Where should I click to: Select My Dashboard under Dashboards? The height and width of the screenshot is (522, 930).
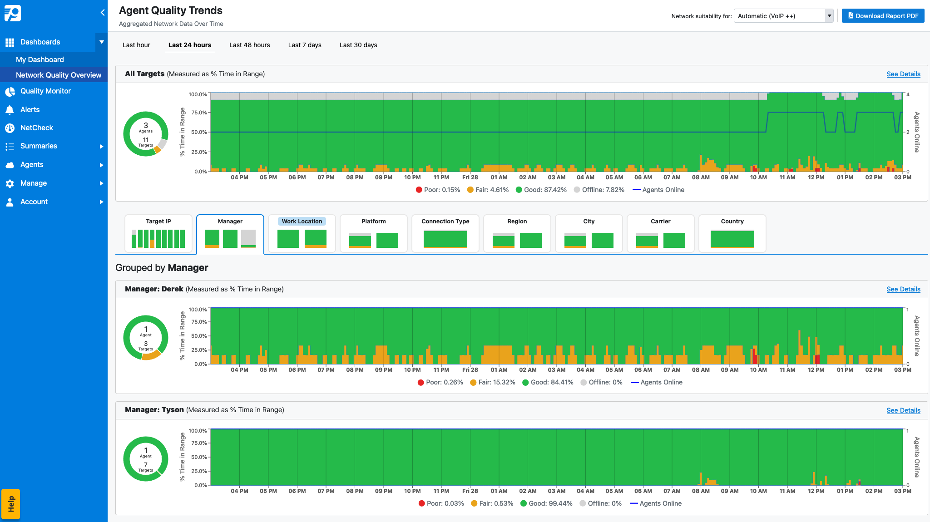(40, 59)
